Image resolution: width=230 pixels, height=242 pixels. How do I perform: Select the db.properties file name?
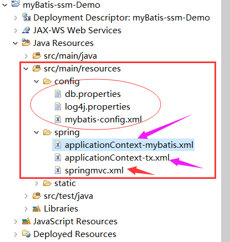pyautogui.click(x=93, y=94)
